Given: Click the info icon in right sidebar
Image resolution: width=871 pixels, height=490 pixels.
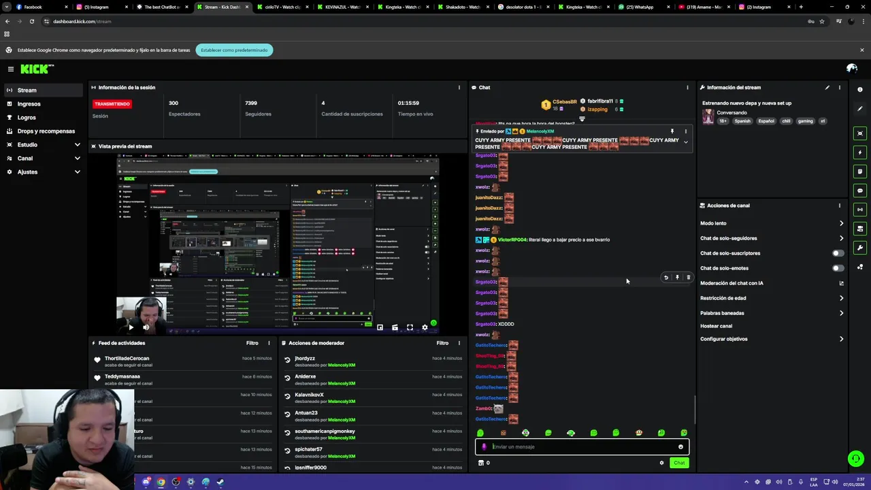Looking at the screenshot, I should pos(860,89).
